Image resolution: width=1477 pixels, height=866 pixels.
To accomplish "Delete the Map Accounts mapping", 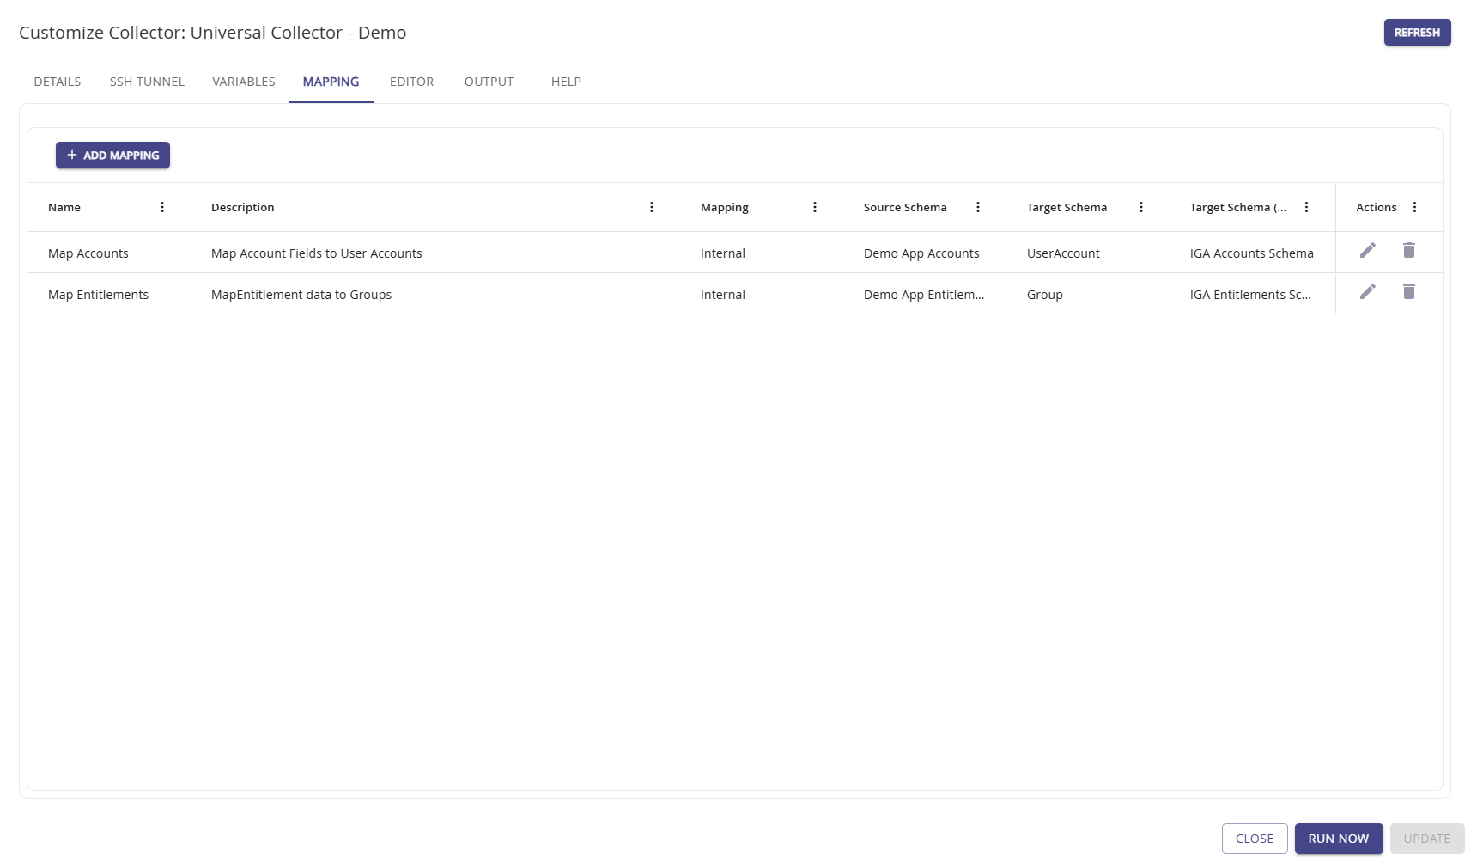I will pos(1408,250).
